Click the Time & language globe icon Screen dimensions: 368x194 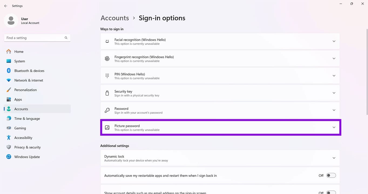point(9,119)
